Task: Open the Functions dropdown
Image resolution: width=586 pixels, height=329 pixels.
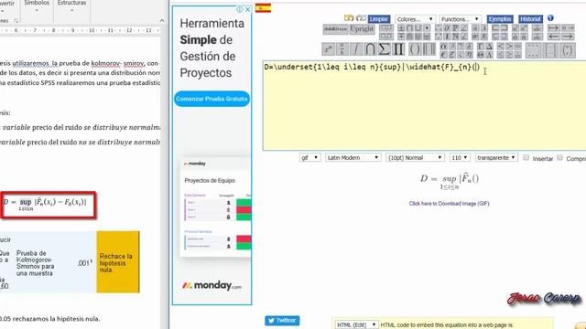Action: click(460, 19)
